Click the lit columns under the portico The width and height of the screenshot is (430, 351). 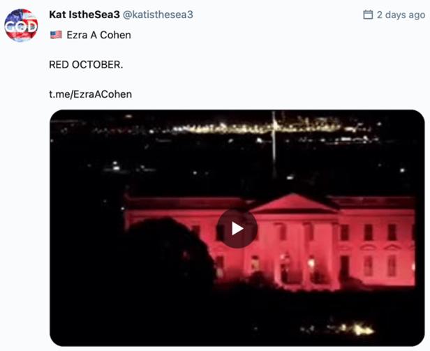coord(297,256)
